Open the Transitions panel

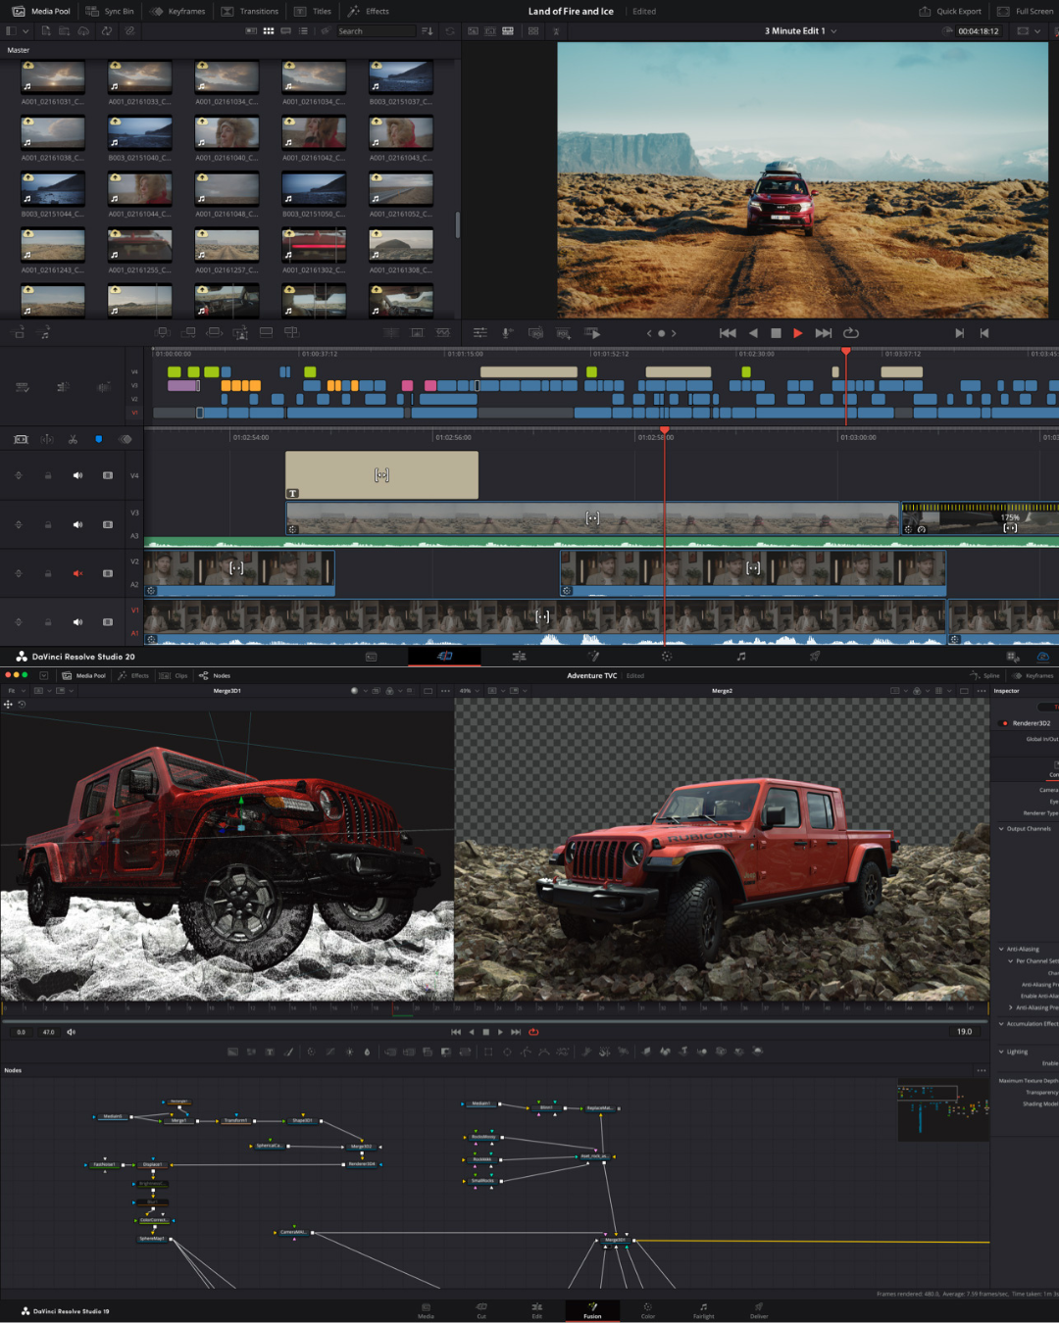[x=250, y=12]
